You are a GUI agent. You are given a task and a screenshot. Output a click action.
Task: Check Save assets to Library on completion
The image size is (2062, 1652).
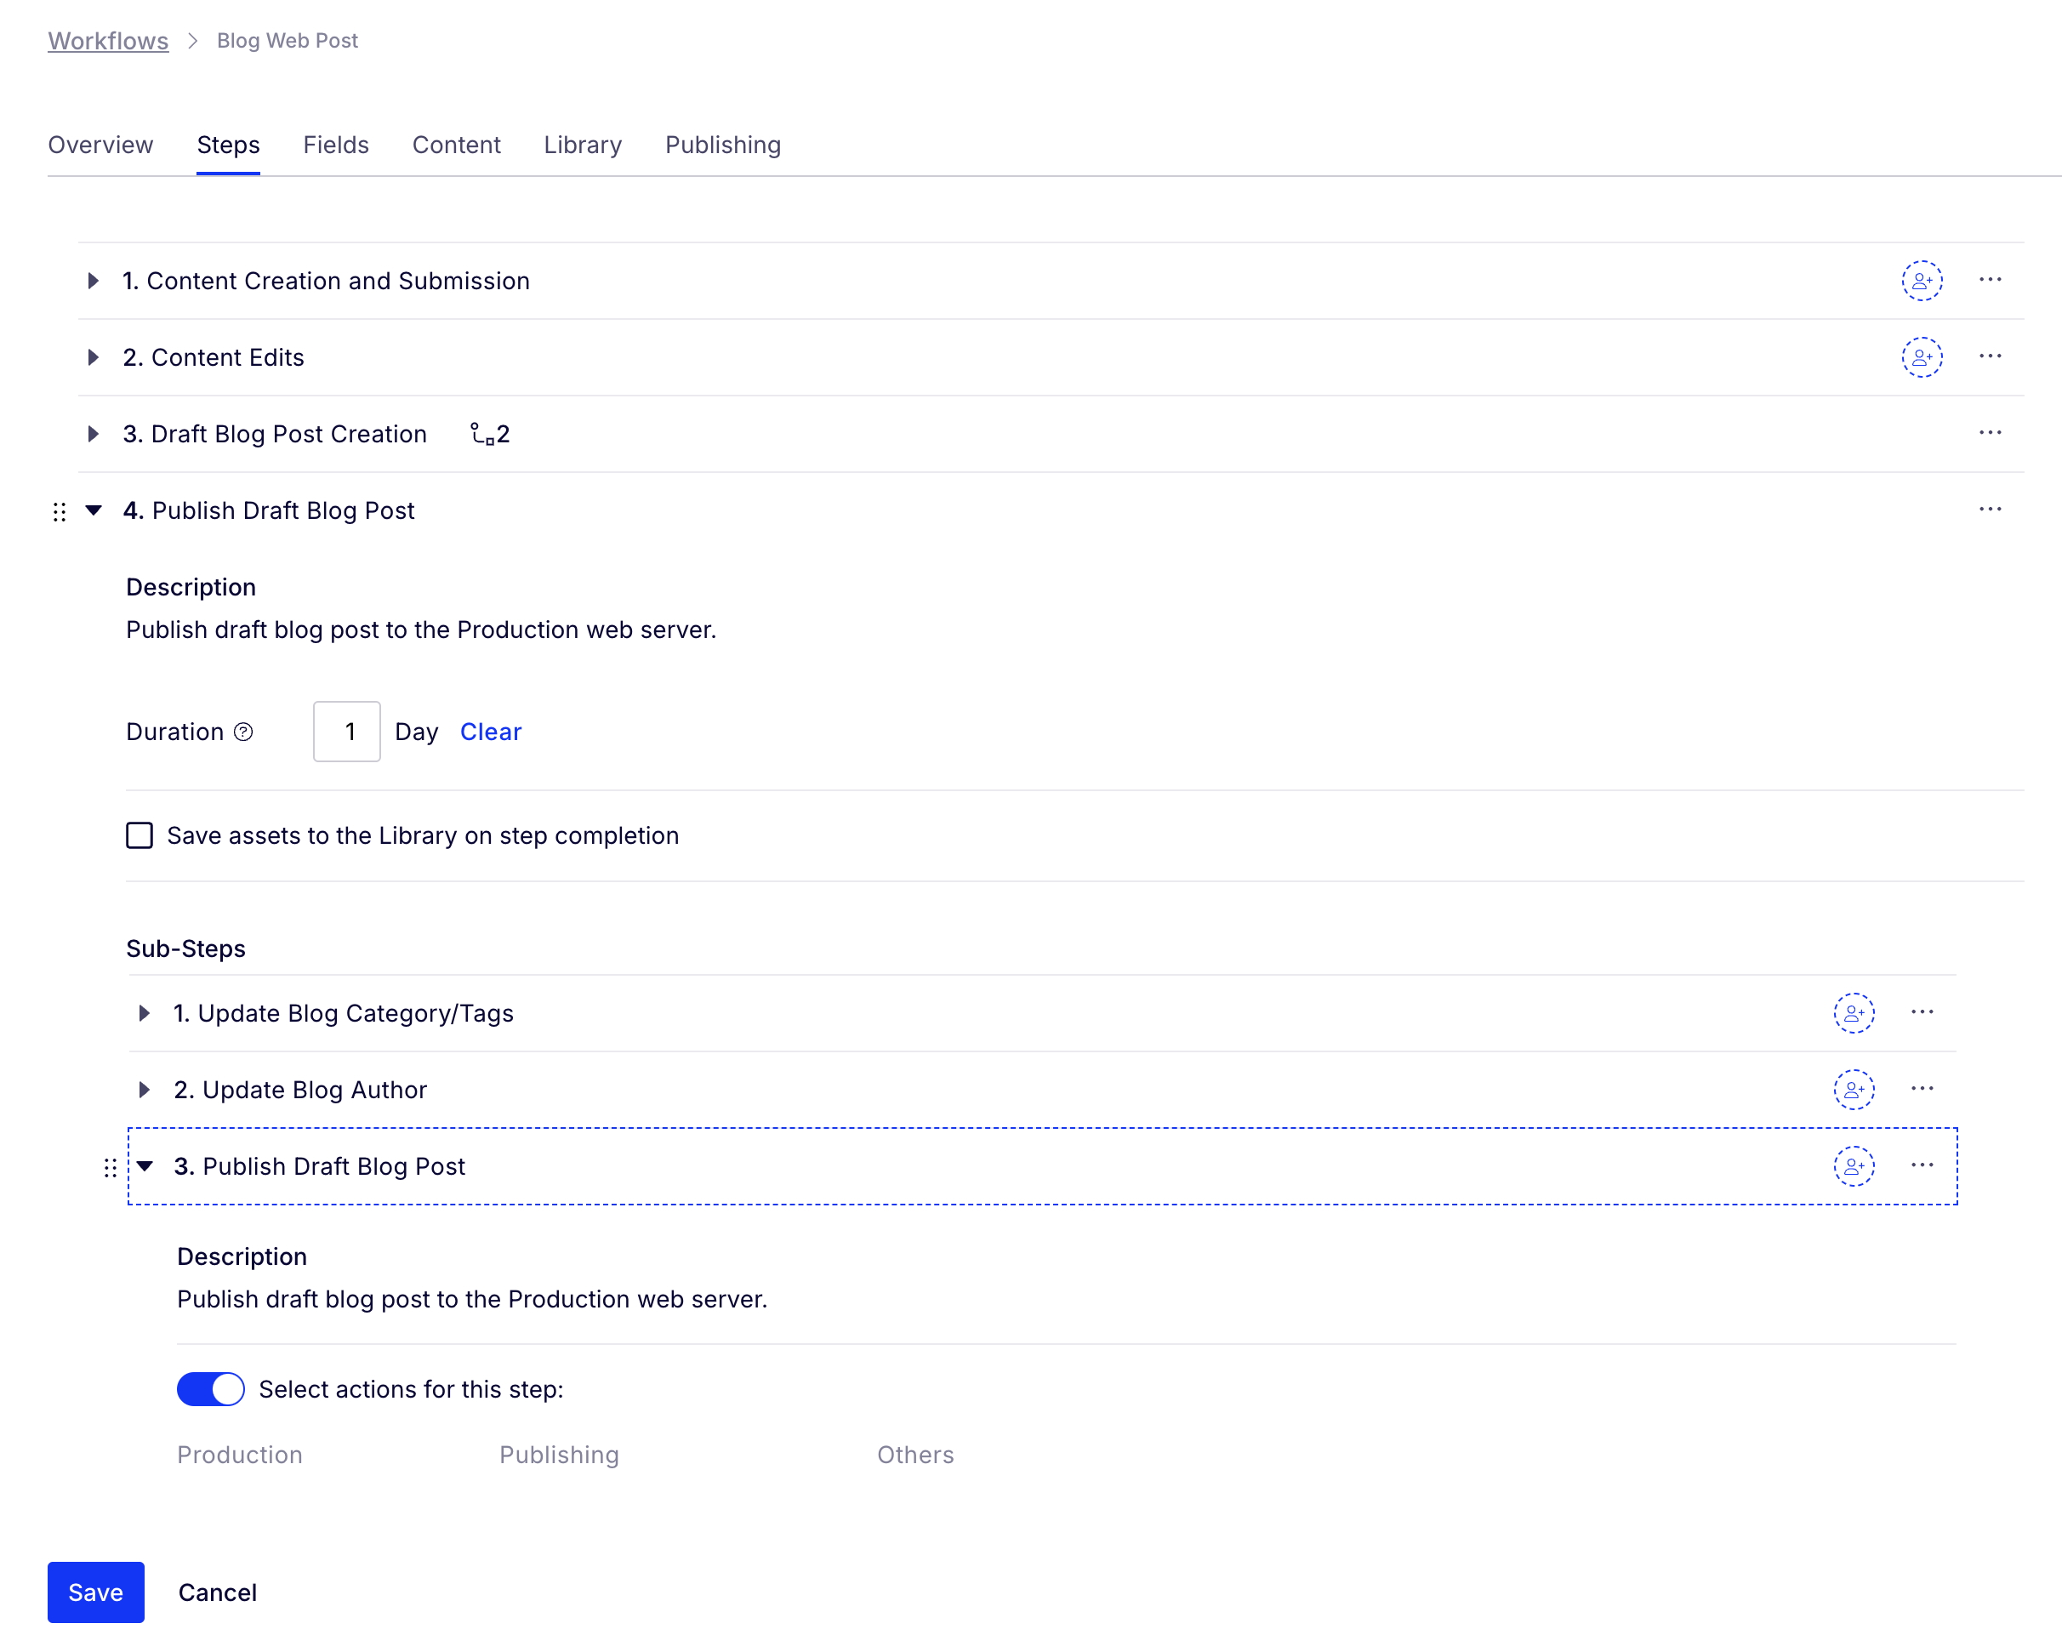tap(140, 835)
